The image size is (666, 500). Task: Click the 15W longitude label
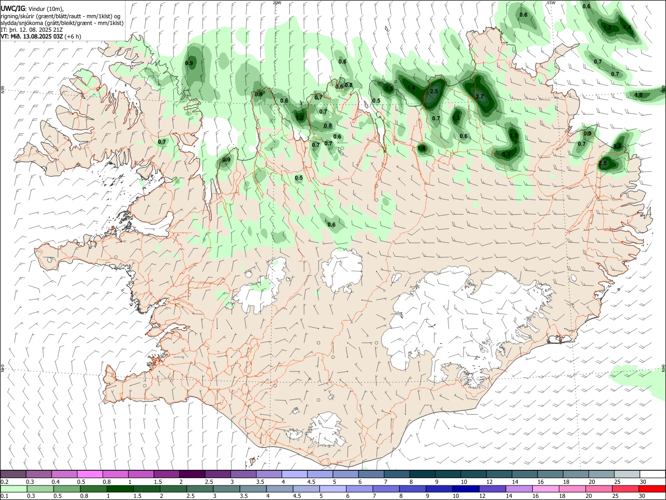(551, 3)
